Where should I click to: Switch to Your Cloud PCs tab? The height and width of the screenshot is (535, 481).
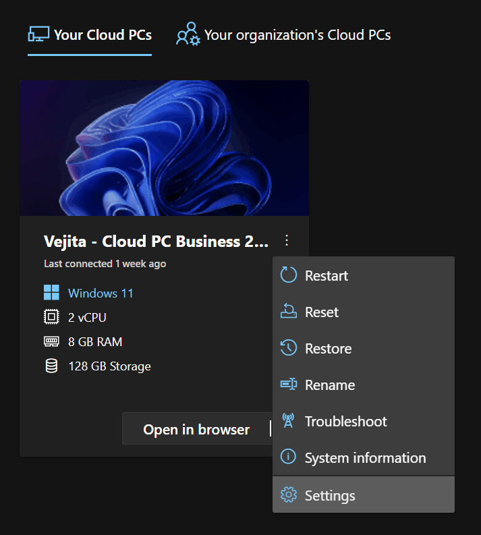coord(90,35)
